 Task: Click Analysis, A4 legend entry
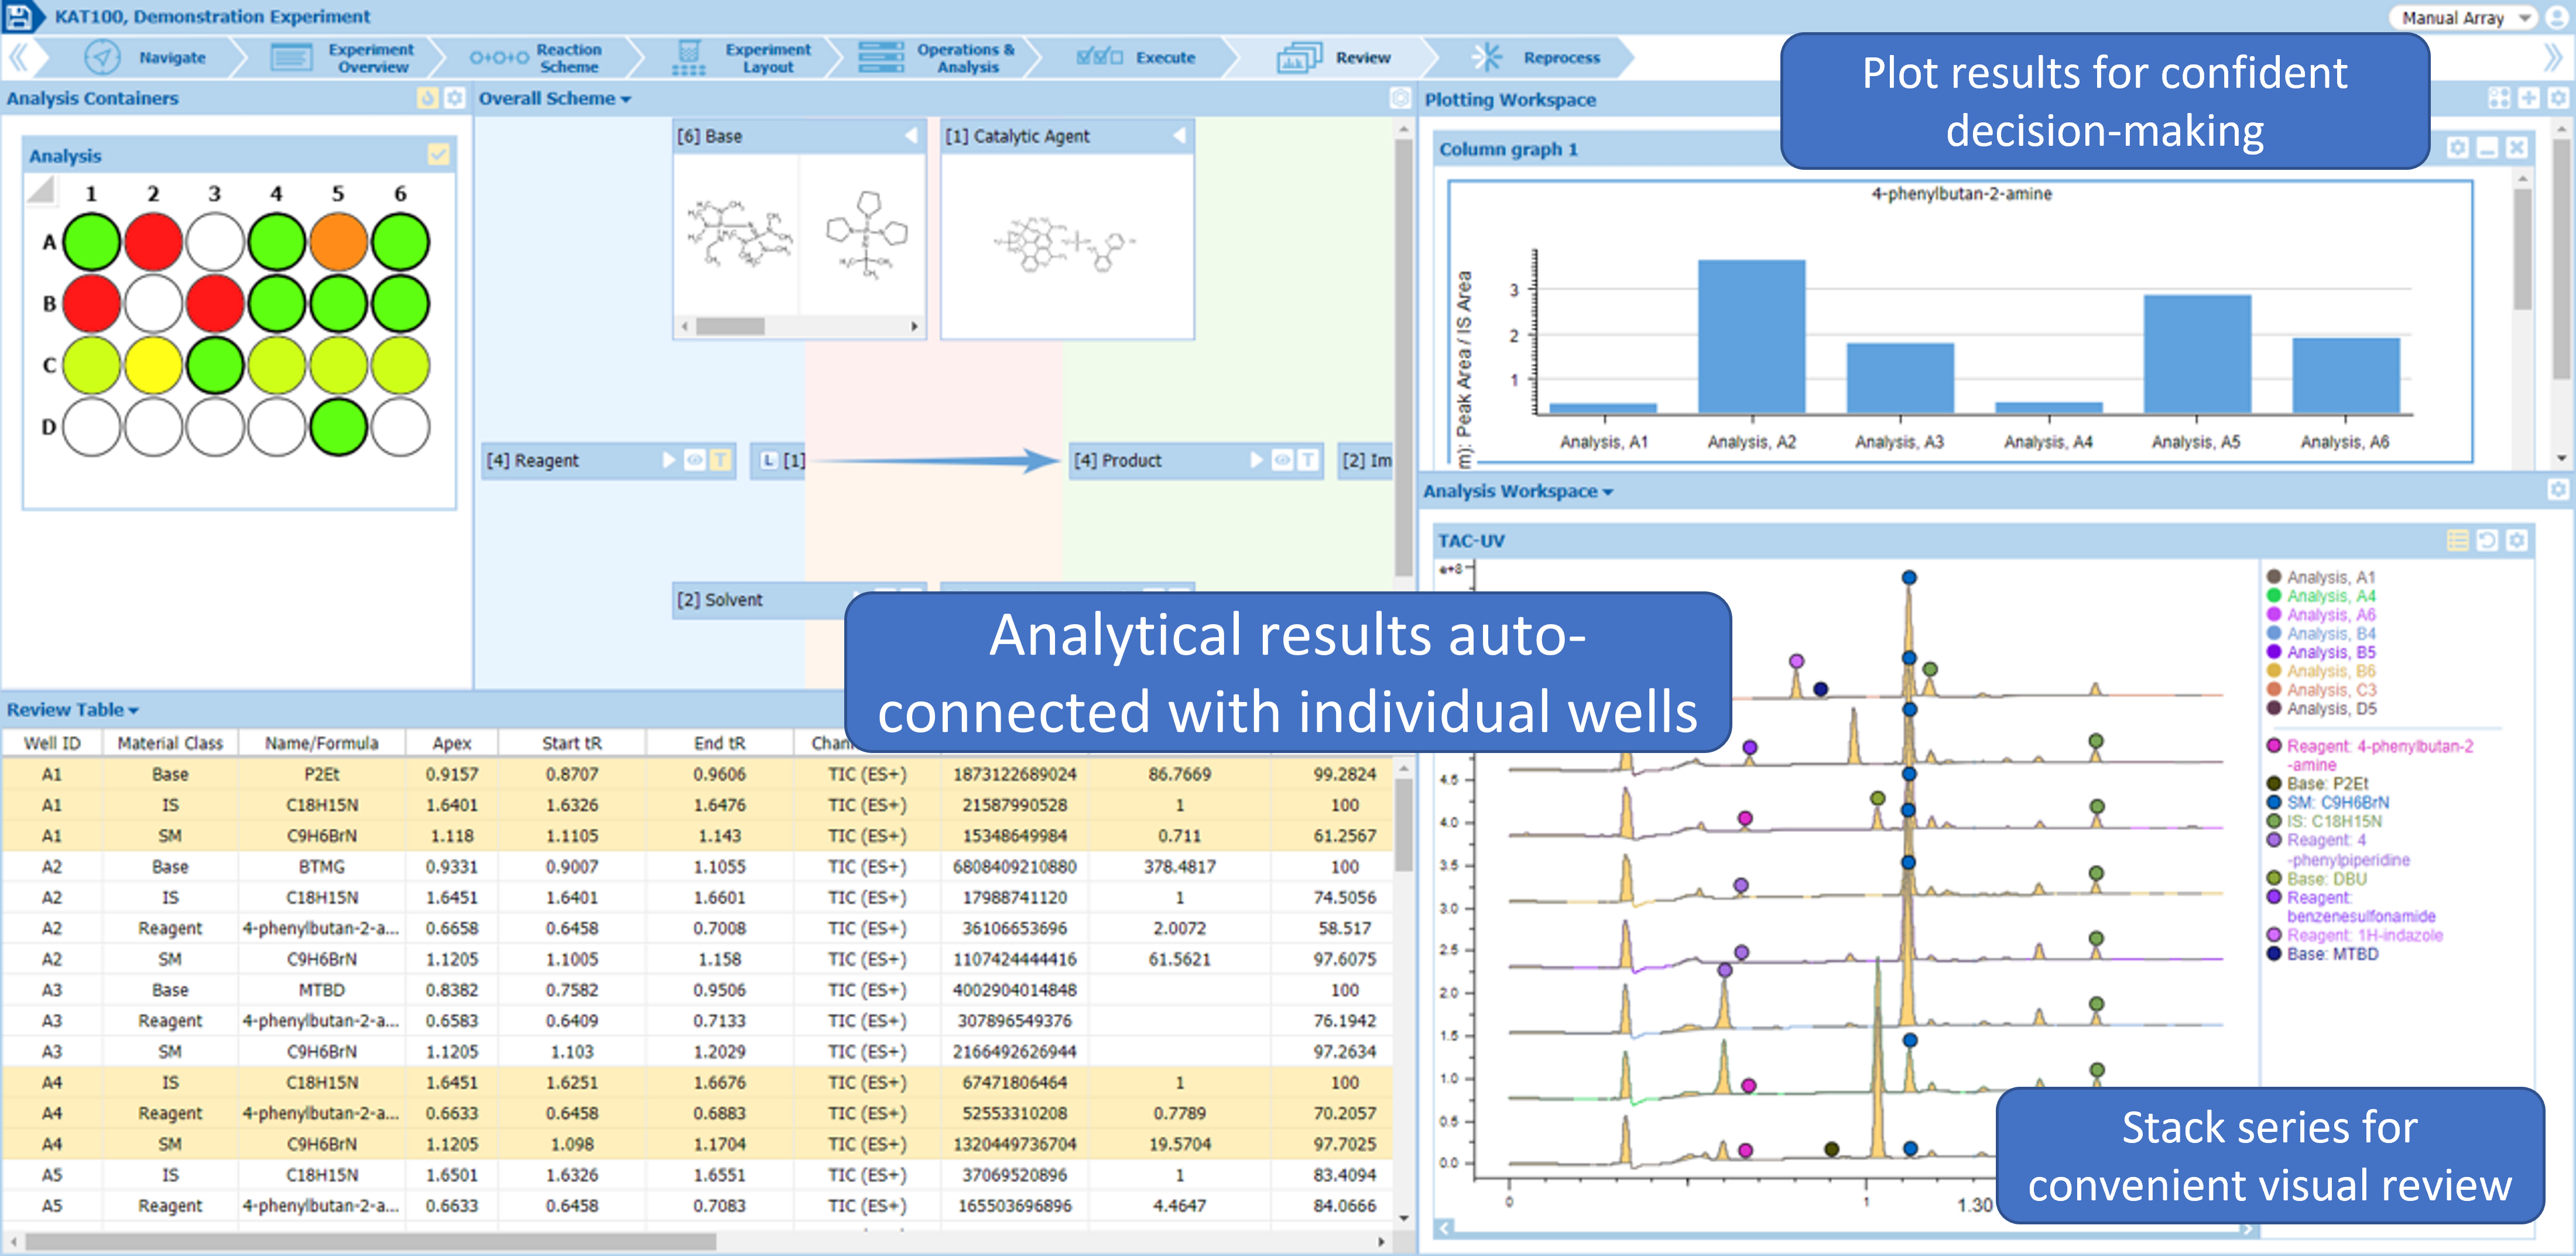point(2330,596)
